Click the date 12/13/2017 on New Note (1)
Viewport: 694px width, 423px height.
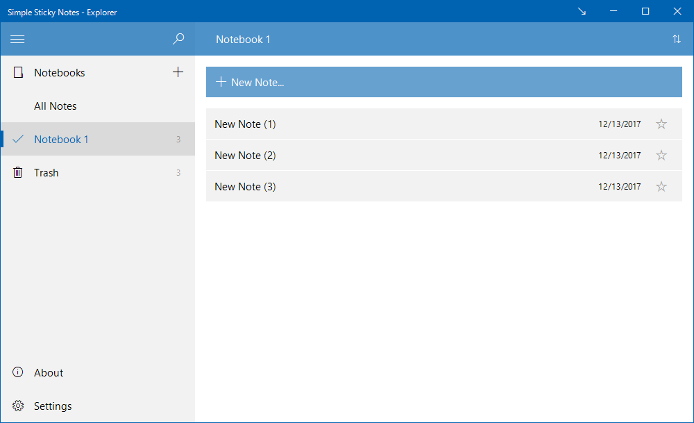click(618, 124)
